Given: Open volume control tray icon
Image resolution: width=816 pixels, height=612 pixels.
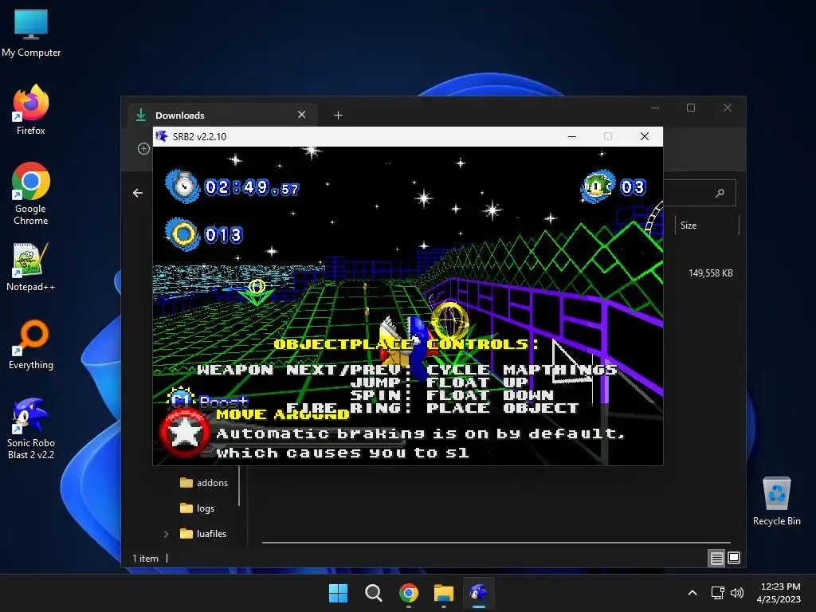Looking at the screenshot, I should coord(737,593).
